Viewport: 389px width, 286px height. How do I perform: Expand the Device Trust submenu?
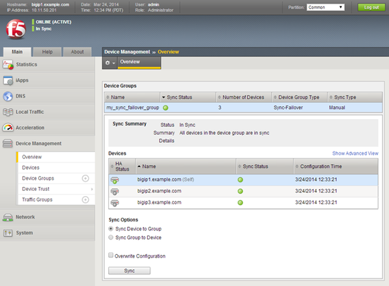pos(91,189)
